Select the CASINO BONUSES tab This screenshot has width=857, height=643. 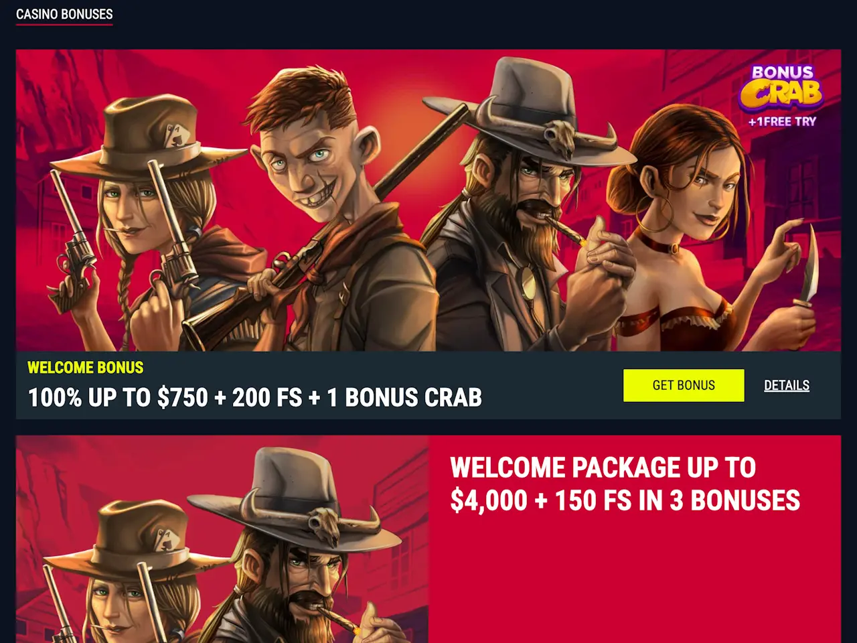pyautogui.click(x=64, y=14)
